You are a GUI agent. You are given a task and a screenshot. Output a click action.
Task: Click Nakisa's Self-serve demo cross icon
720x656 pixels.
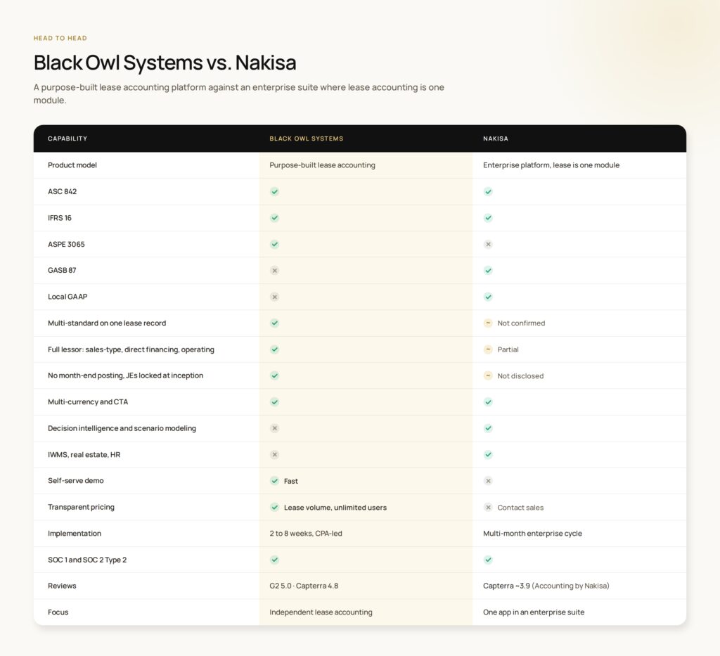click(488, 481)
